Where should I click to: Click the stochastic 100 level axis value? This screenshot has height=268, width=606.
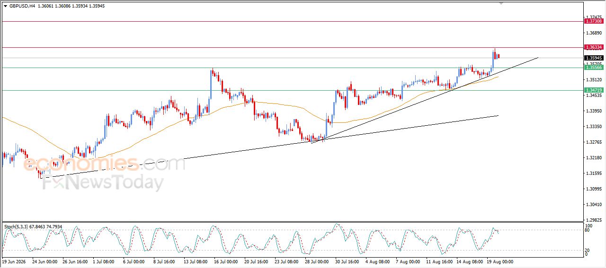[590, 226]
